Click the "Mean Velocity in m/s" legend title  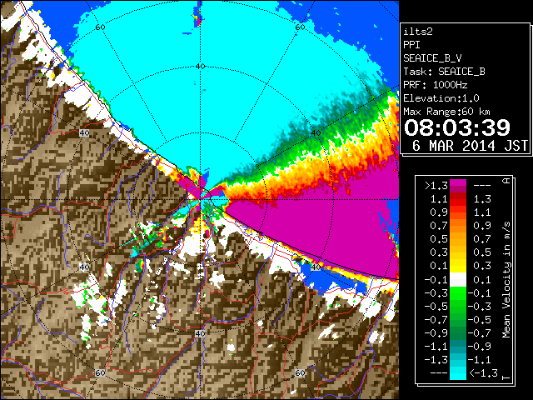(506, 279)
